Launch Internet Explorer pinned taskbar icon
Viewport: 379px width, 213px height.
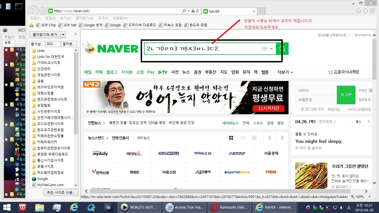click(x=74, y=207)
